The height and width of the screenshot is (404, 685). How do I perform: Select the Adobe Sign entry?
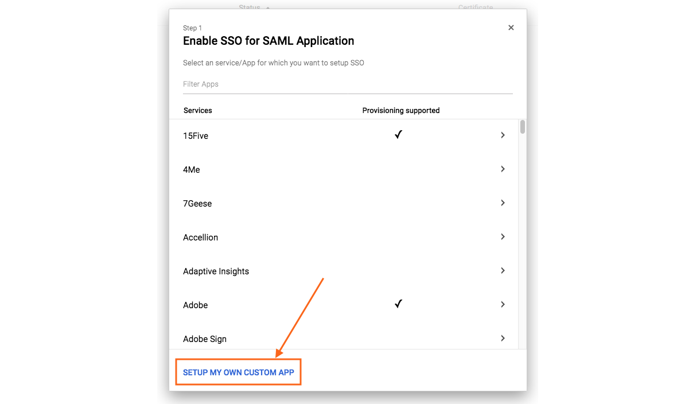pos(287,338)
